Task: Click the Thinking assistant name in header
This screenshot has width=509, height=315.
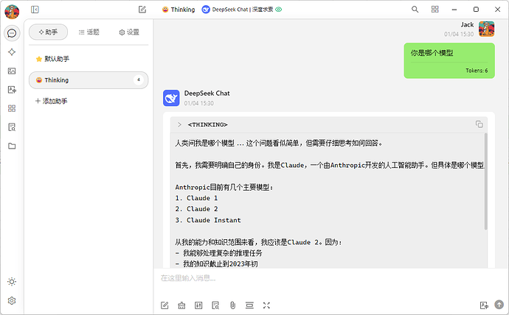Action: point(179,10)
